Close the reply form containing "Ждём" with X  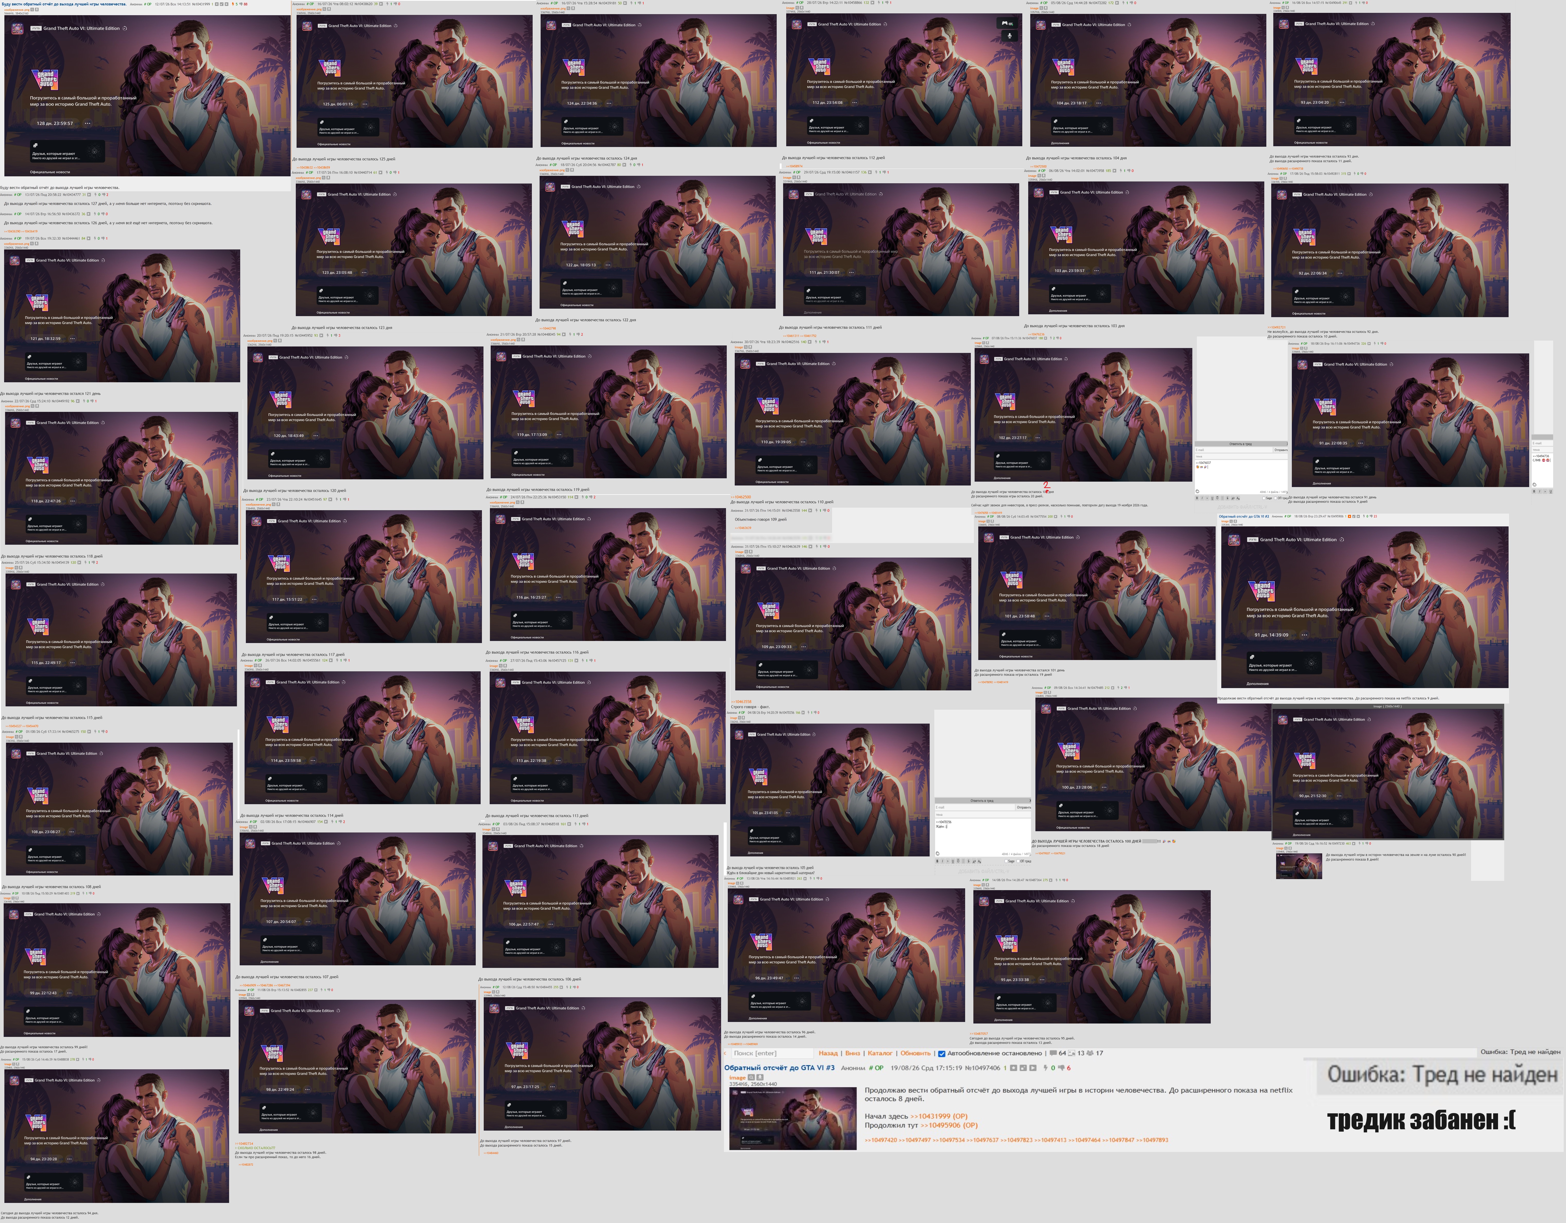pos(1030,801)
